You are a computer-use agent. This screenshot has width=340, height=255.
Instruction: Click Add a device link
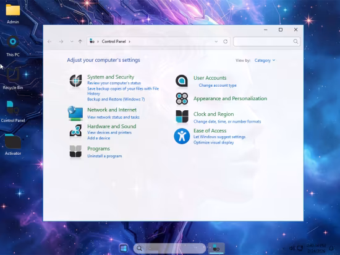[x=98, y=138]
